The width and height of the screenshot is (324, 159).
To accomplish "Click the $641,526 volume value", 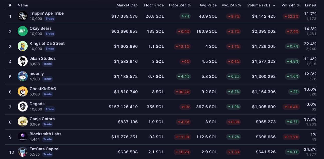I will click(266, 152).
